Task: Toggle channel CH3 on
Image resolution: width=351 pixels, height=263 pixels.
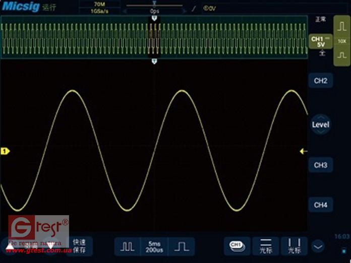Action: 320,165
